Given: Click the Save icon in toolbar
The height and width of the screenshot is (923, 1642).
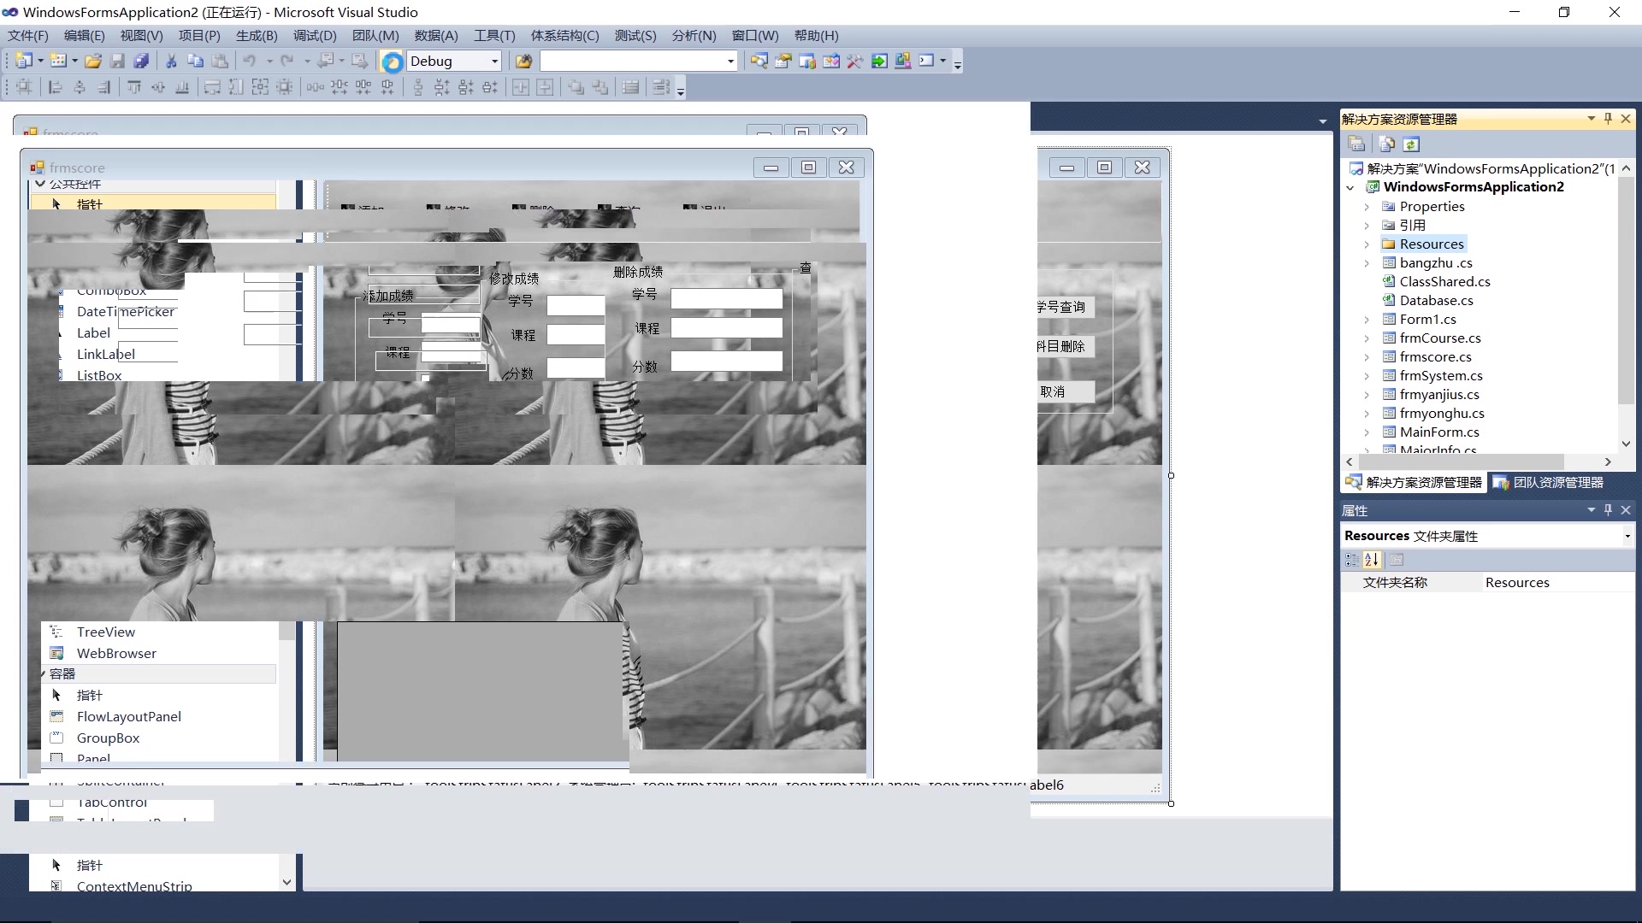Looking at the screenshot, I should point(117,61).
